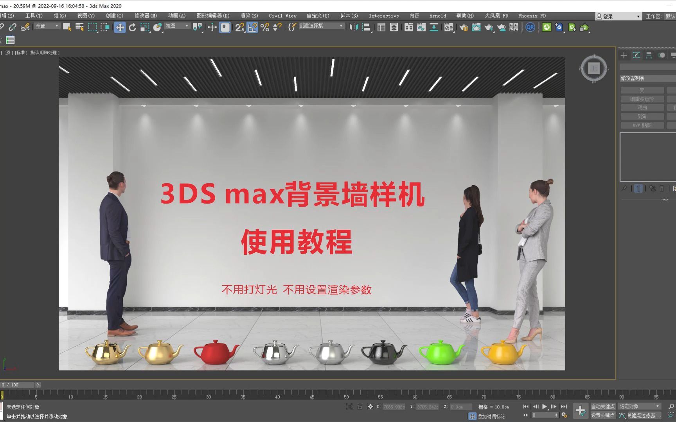Screen dimensions: 676x422
Task: Click the blue QR toolbar icon
Action: coord(530,27)
